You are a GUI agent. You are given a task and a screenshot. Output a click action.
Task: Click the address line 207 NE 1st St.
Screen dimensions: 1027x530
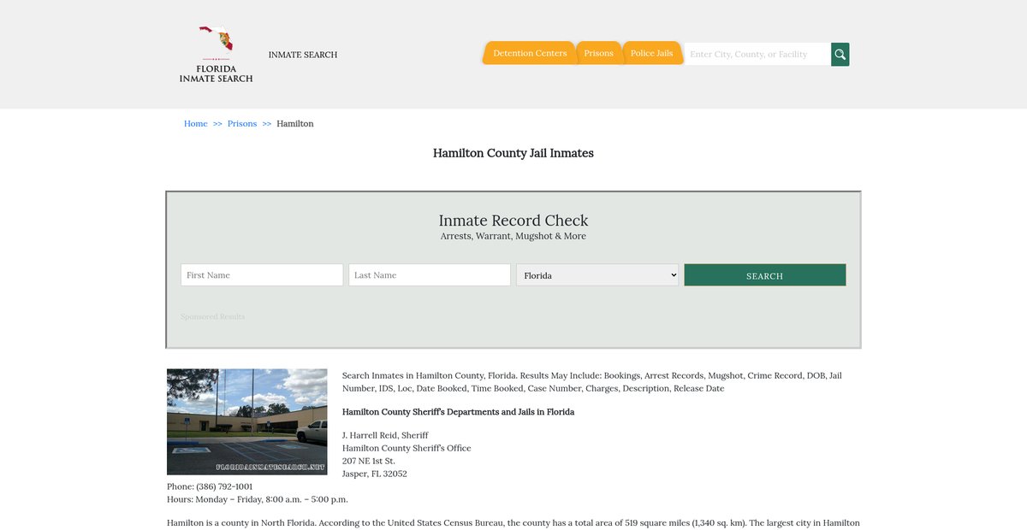click(x=369, y=461)
